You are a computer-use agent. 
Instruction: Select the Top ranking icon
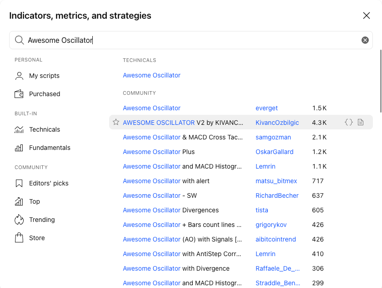click(19, 201)
